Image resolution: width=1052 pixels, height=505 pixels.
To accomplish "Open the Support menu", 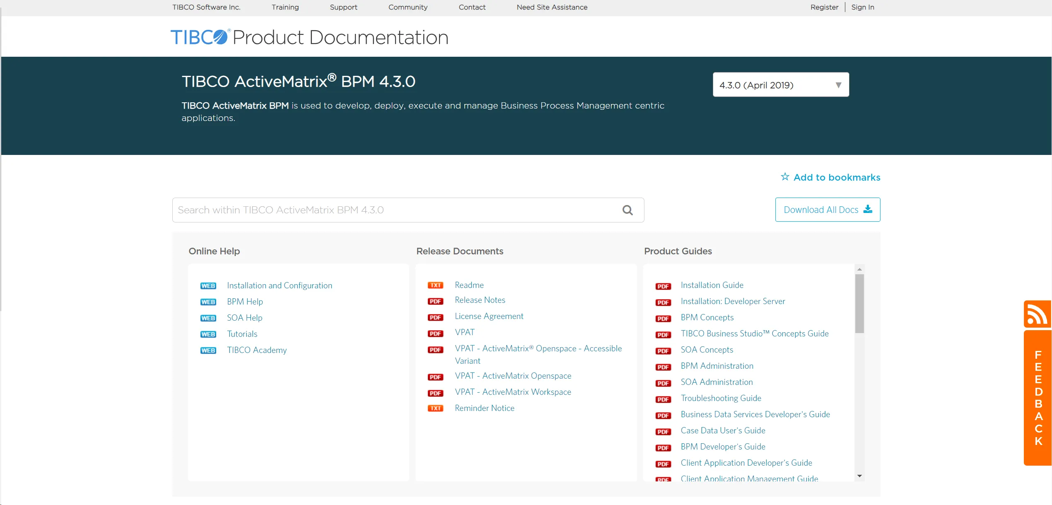I will [343, 7].
